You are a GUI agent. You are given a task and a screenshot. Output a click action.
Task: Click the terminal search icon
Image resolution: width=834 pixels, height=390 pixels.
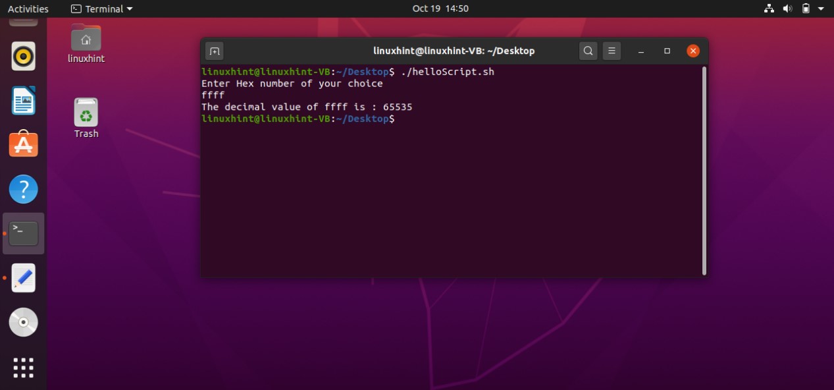[588, 51]
